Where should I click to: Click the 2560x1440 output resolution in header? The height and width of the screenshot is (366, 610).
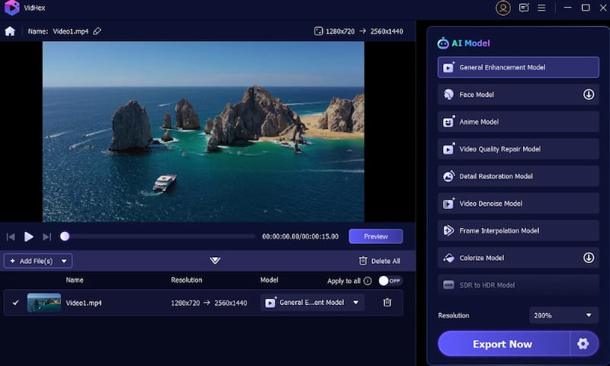coord(387,31)
